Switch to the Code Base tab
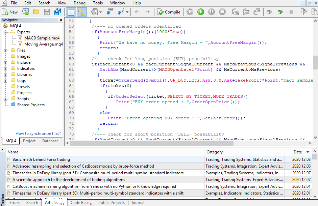This screenshot has height=206, width=318. click(80, 203)
